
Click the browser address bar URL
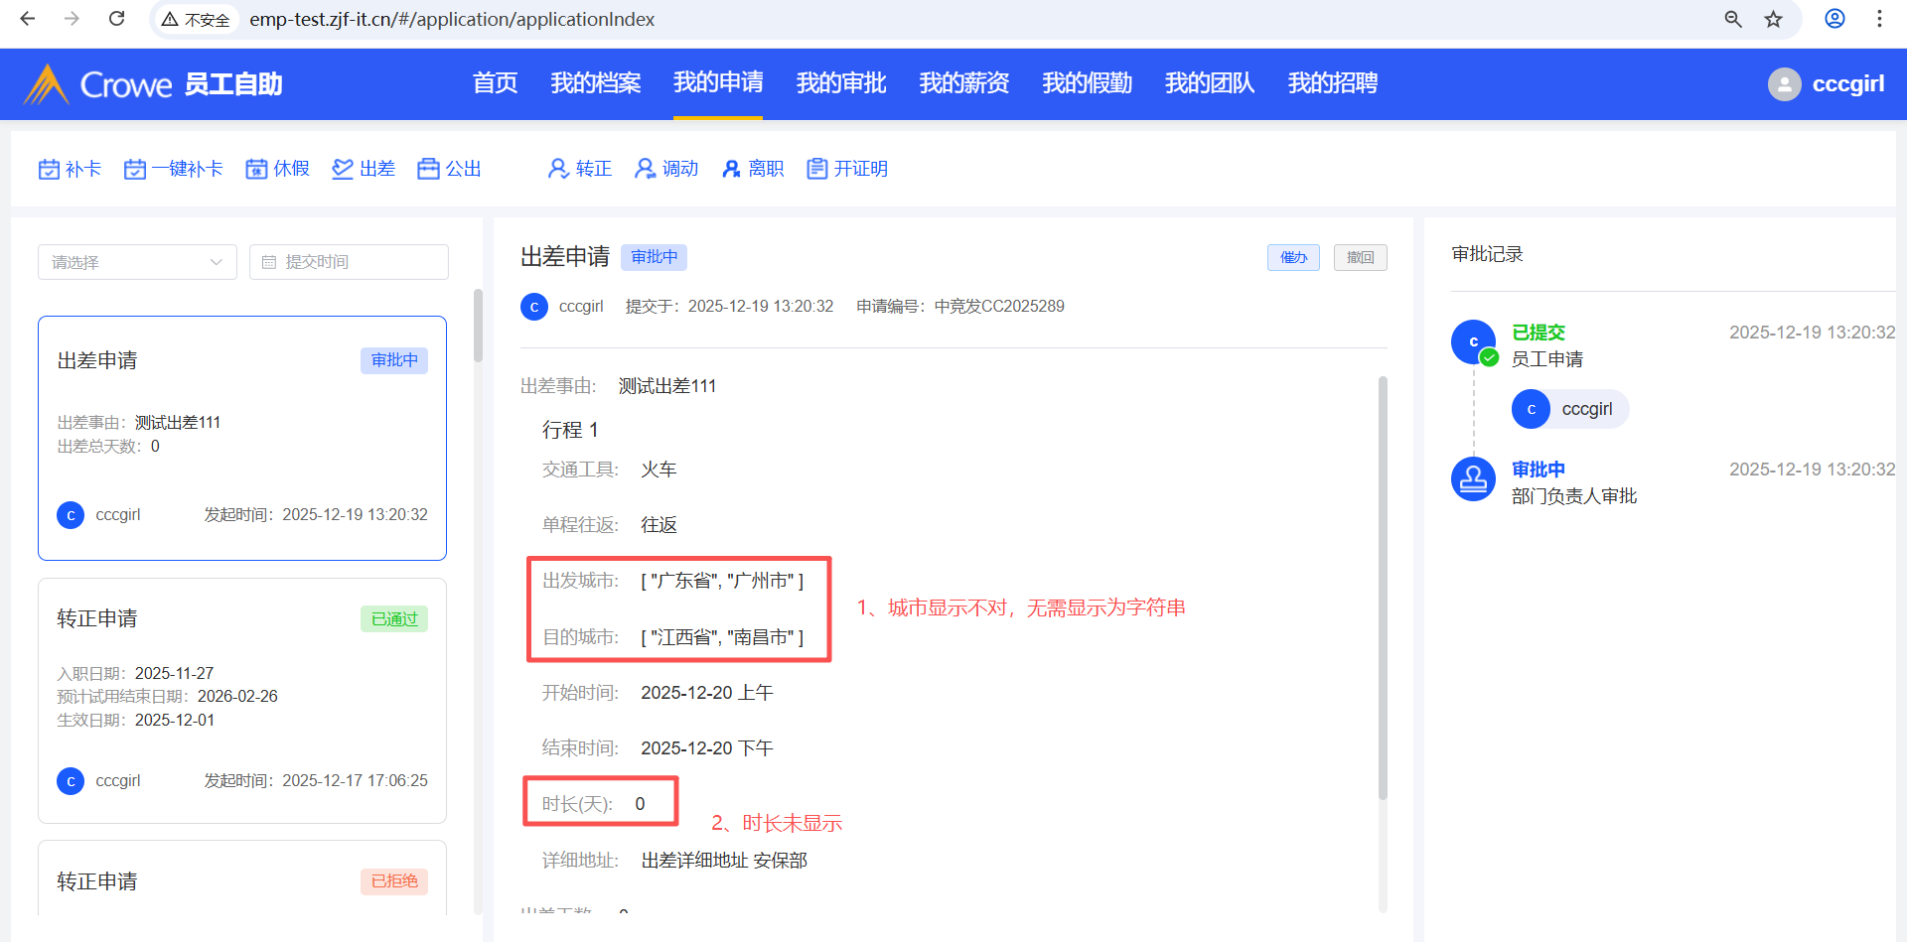point(452,19)
